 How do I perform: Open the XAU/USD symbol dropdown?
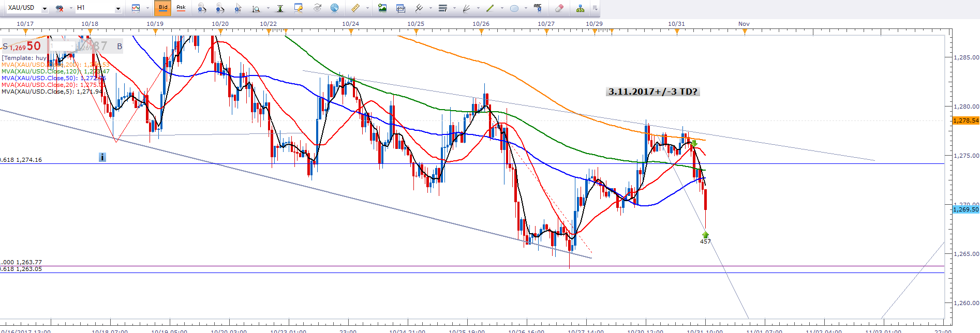(x=44, y=8)
